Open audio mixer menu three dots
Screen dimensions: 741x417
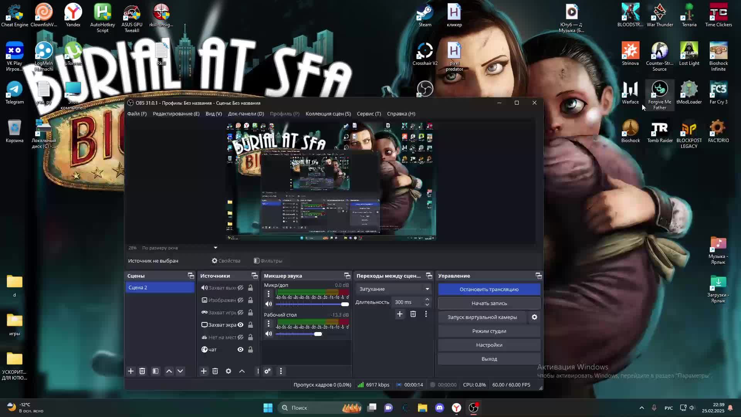click(281, 371)
